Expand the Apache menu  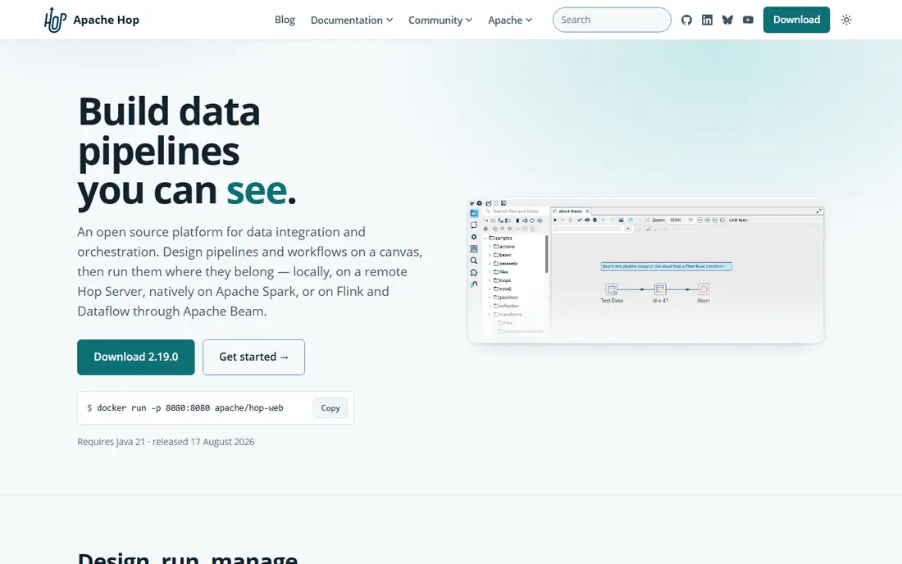pyautogui.click(x=510, y=20)
